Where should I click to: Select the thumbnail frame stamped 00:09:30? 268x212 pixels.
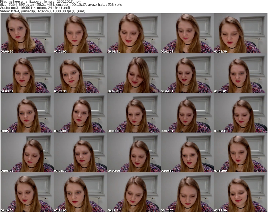click(x=187, y=152)
